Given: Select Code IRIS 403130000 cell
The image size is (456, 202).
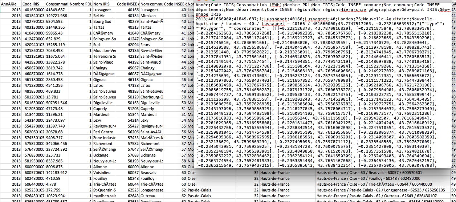Looking at the screenshot, I should point(33,27).
